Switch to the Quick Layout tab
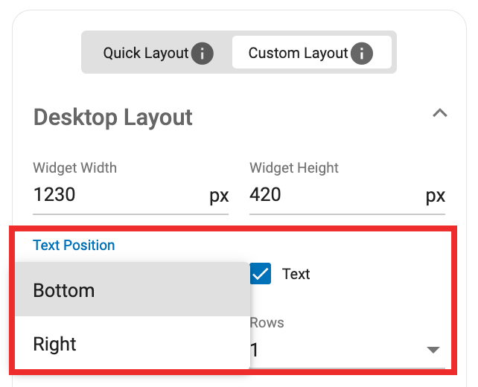This screenshot has height=387, width=478. pyautogui.click(x=146, y=54)
